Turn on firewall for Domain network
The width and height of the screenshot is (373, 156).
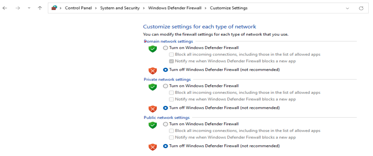pos(166,48)
